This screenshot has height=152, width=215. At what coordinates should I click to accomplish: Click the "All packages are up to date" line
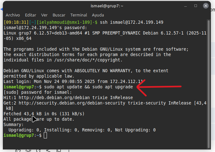point(39,119)
